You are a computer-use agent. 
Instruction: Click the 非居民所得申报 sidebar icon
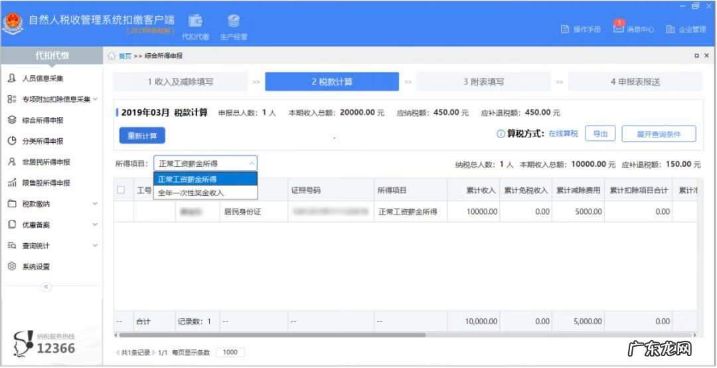[13, 162]
